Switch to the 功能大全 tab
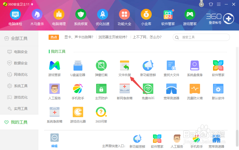This screenshot has width=239, height=150. click(x=124, y=18)
